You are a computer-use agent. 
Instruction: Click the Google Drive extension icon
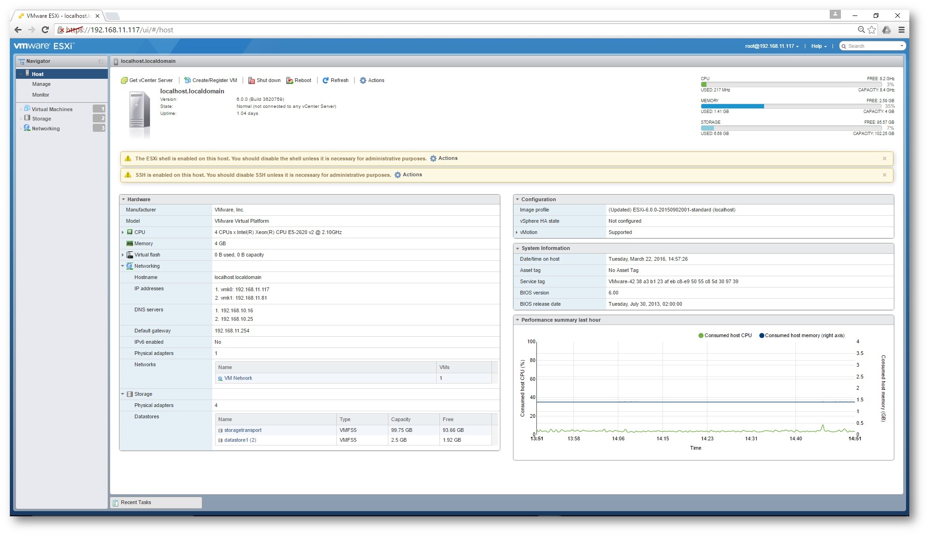coord(886,30)
